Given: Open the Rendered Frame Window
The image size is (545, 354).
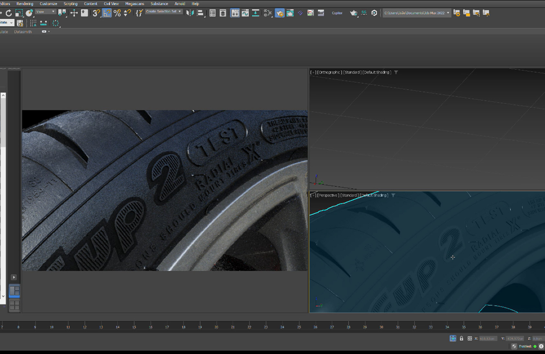Looking at the screenshot, I should pos(290,13).
